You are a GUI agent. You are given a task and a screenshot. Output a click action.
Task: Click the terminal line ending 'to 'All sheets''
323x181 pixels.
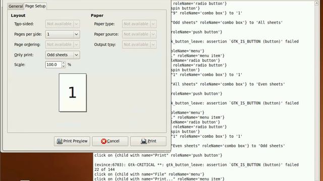pos(227,23)
